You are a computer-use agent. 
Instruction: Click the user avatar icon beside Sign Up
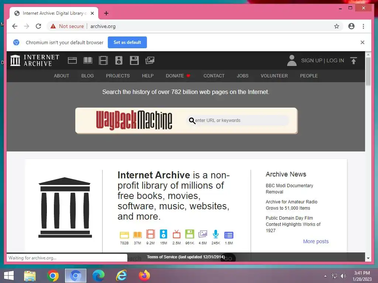(292, 60)
